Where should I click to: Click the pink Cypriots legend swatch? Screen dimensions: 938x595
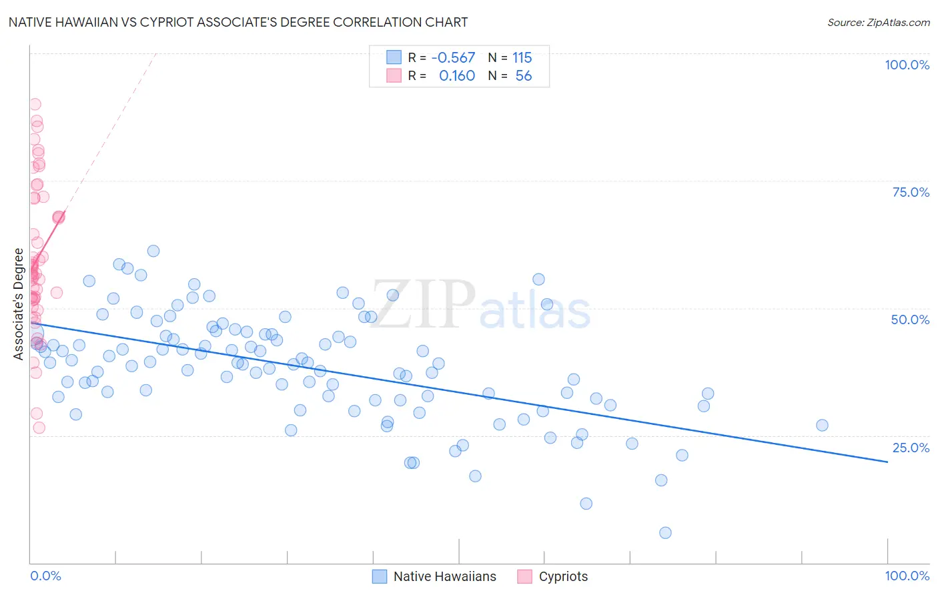[525, 576]
